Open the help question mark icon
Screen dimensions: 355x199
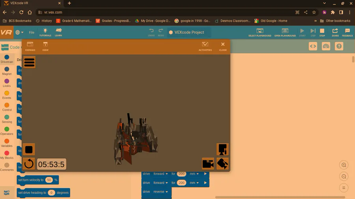coord(339,46)
